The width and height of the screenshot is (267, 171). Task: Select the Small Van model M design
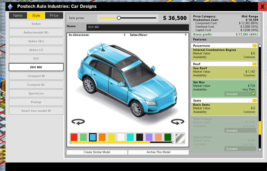(x=36, y=111)
